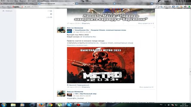
Task: Click the speaker extension icon in toolbar
Action: [x=185, y=7]
